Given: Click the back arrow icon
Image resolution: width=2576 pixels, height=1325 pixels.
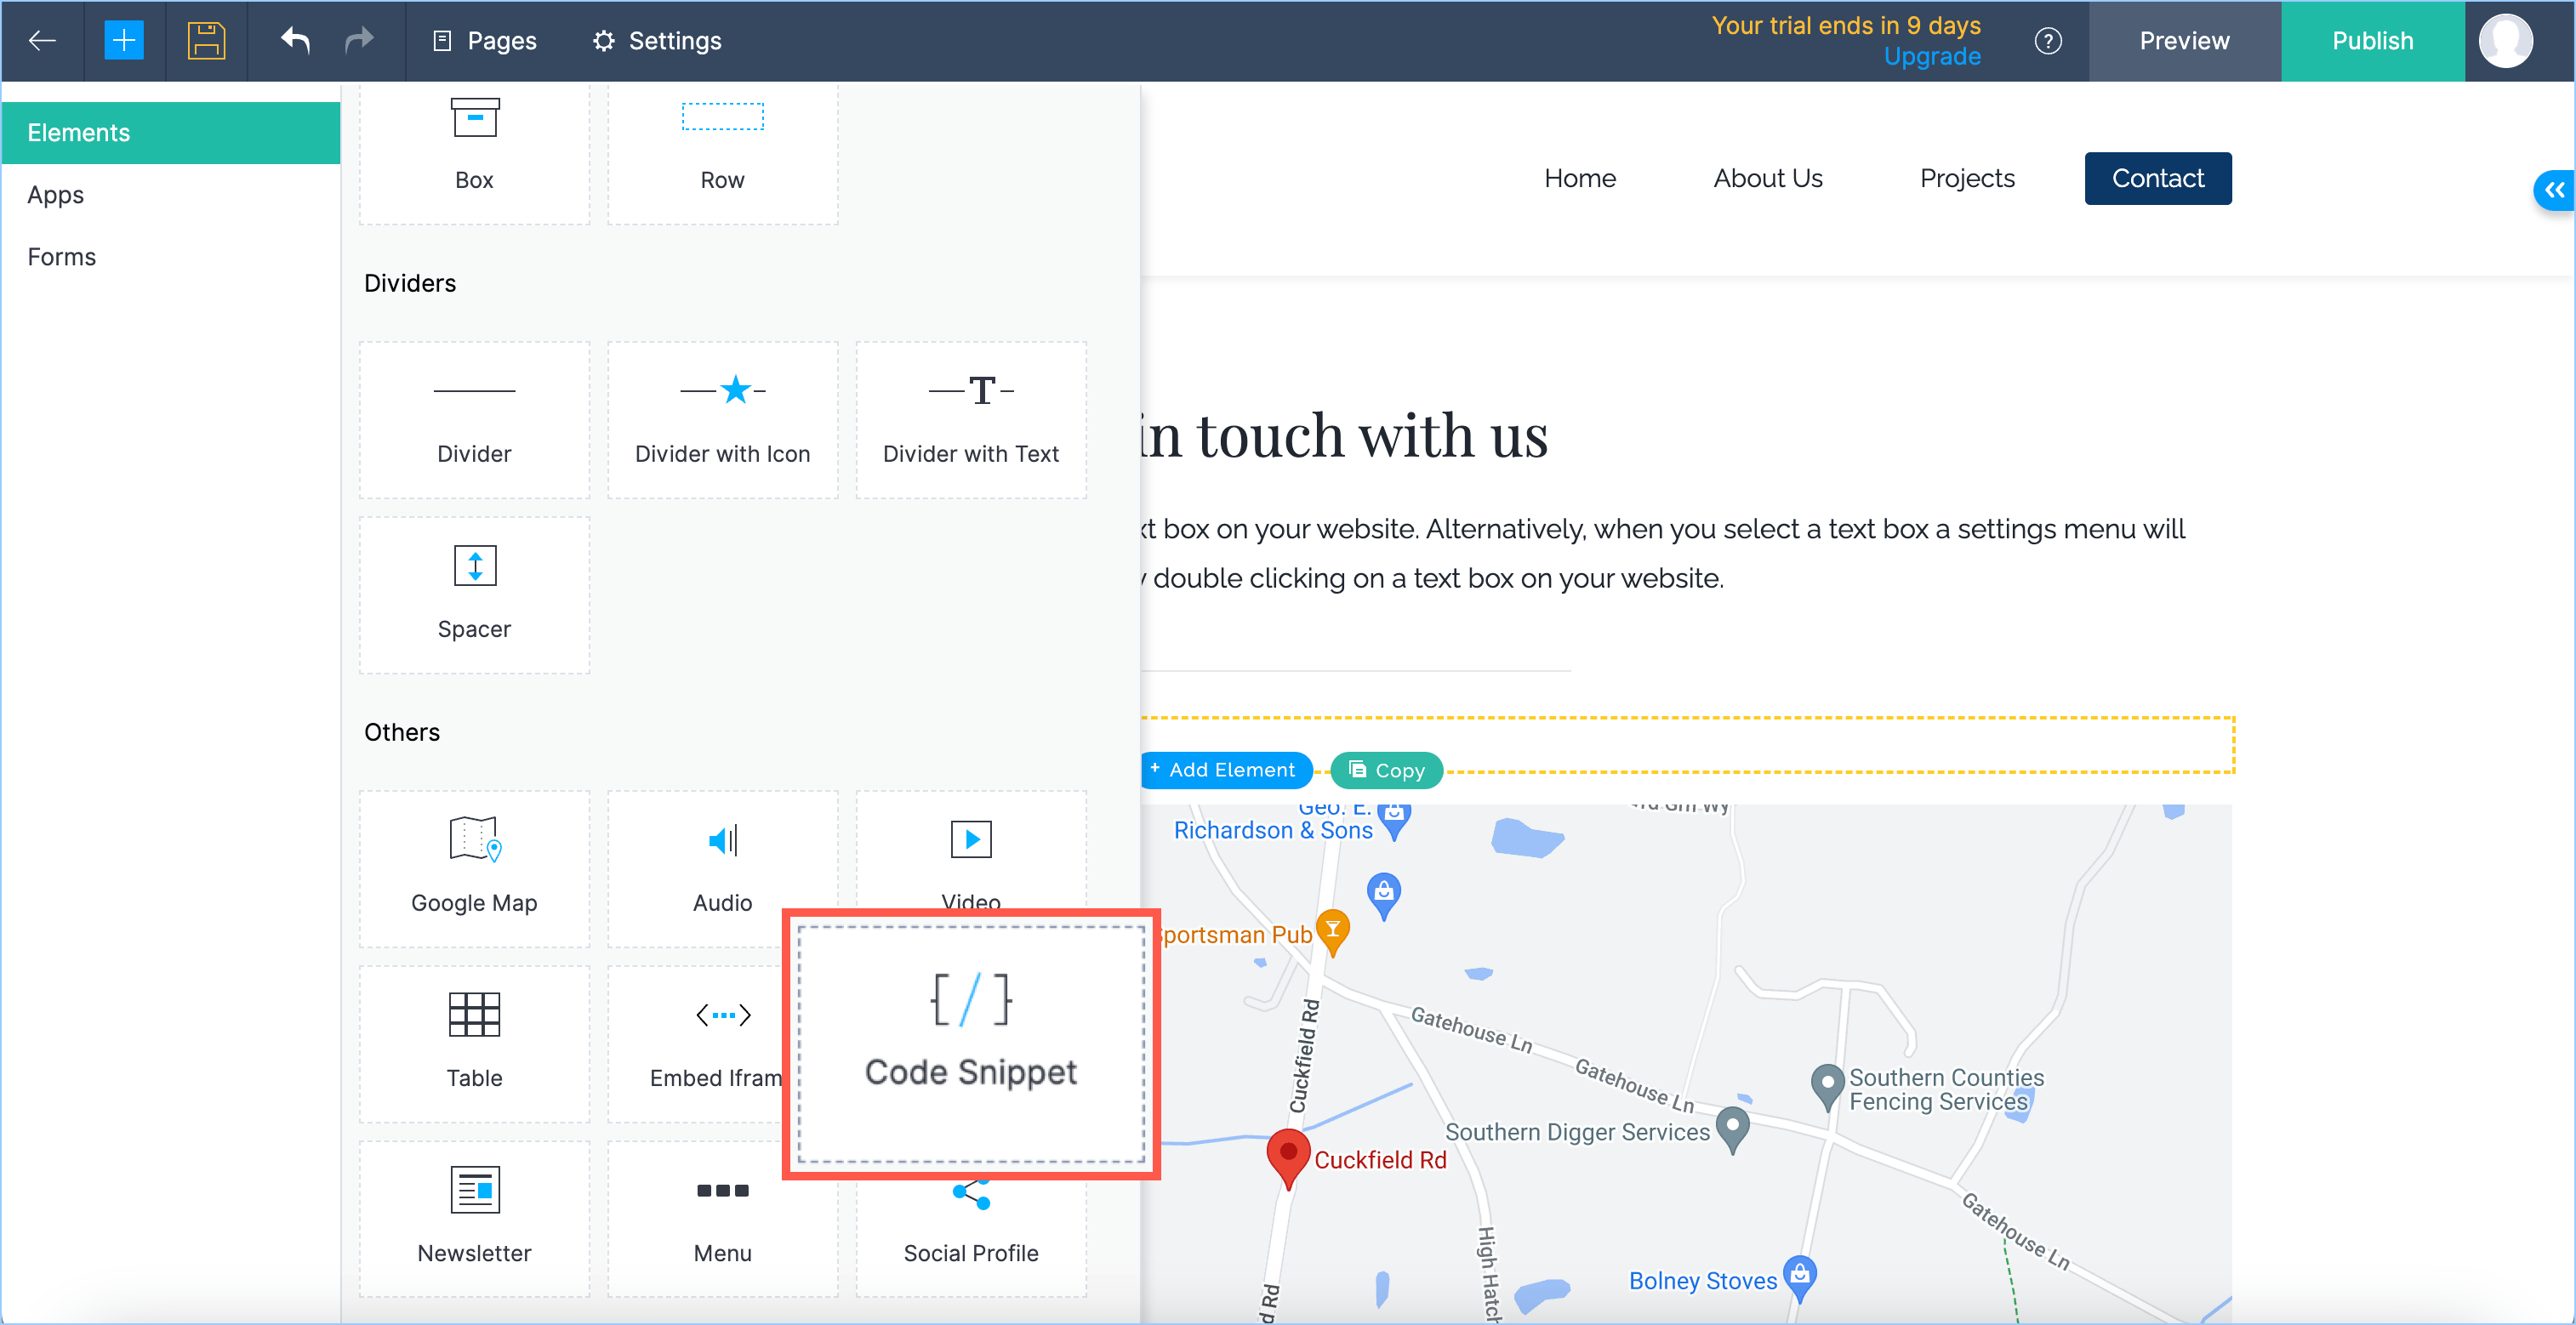Looking at the screenshot, I should tap(42, 41).
